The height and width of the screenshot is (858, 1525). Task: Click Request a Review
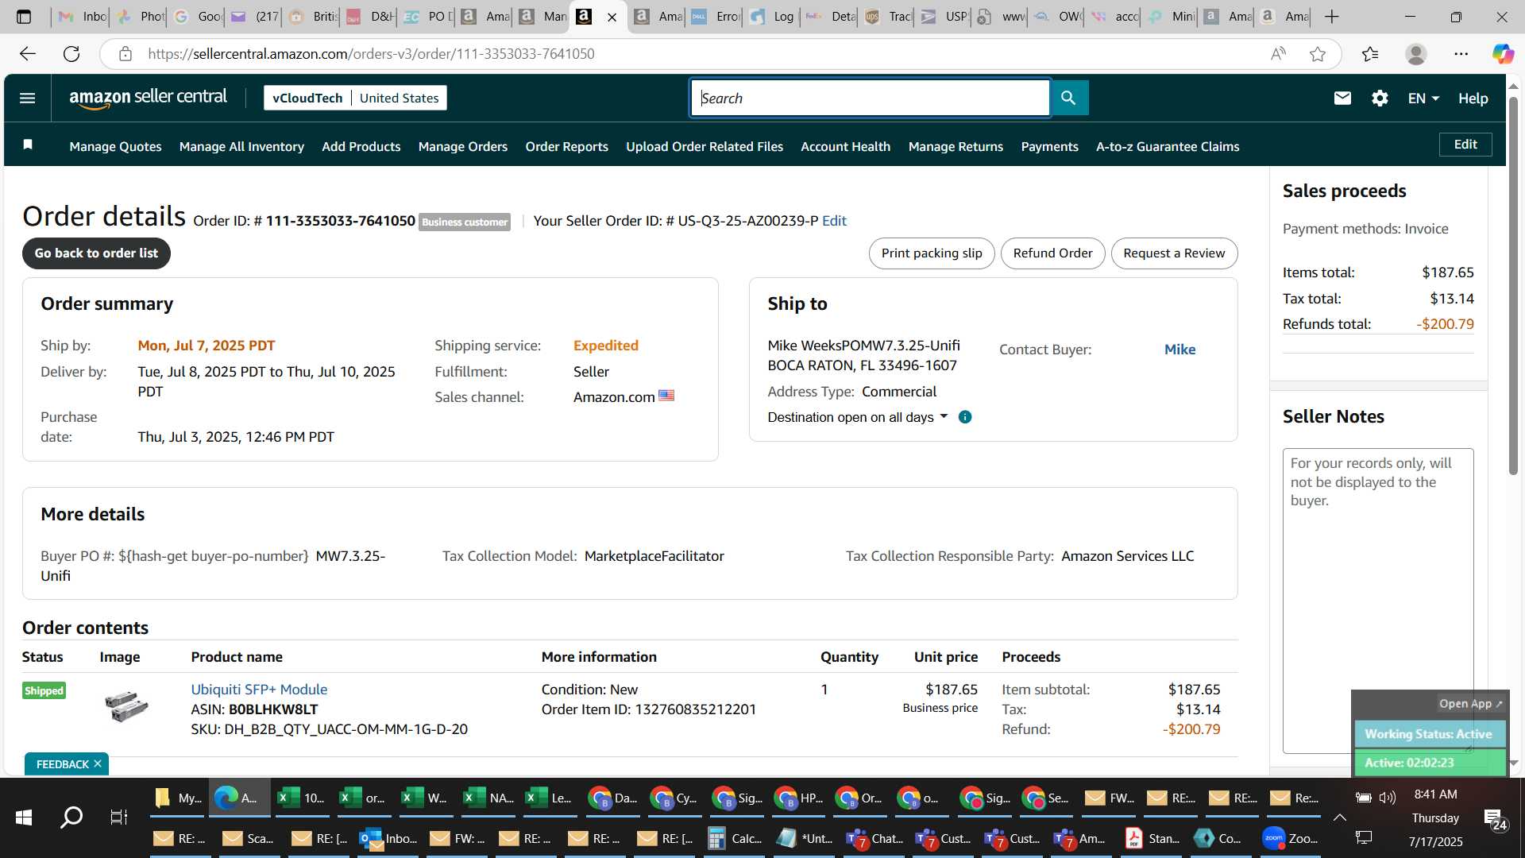(1174, 253)
